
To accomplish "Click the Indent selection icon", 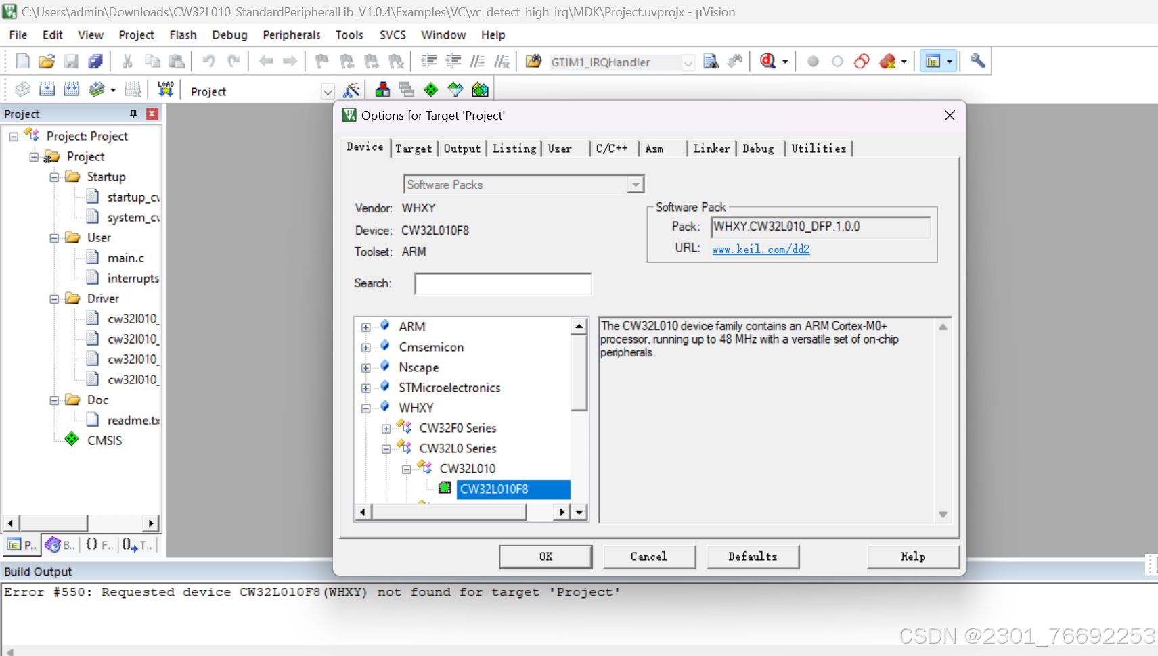I will click(428, 62).
